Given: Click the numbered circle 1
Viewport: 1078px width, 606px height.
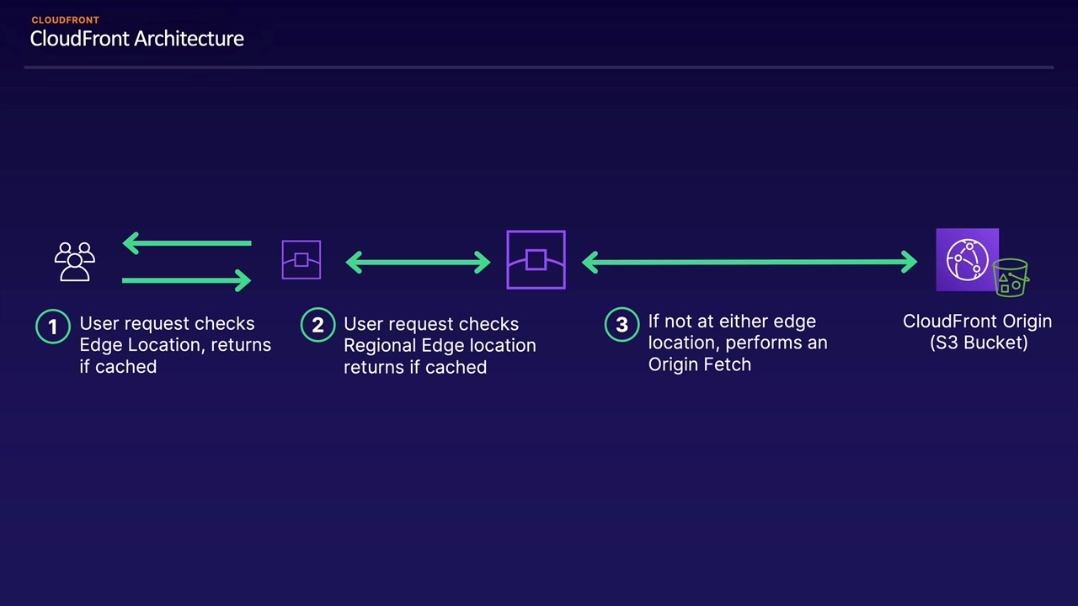Looking at the screenshot, I should pyautogui.click(x=53, y=327).
